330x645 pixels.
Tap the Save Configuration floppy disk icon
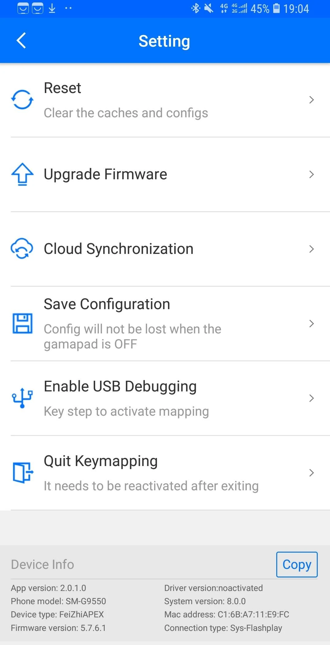22,323
